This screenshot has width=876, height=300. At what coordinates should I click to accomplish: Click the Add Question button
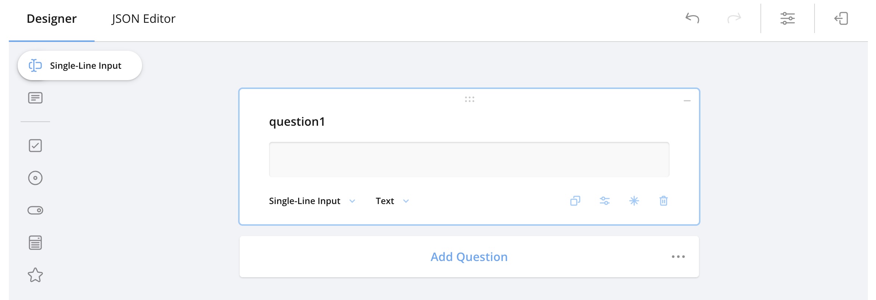pos(469,257)
